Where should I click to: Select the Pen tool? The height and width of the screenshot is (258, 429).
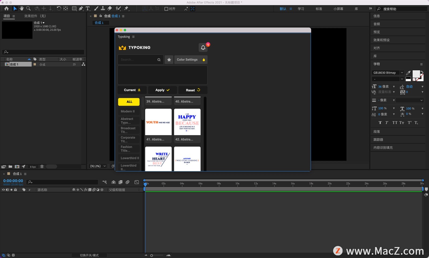pos(81,9)
